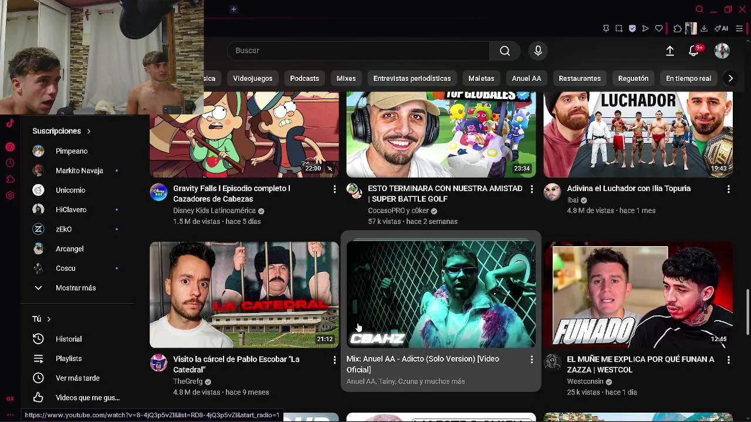Image resolution: width=751 pixels, height=422 pixels.
Task: Click the YouTube search magnifier button
Action: tap(505, 50)
